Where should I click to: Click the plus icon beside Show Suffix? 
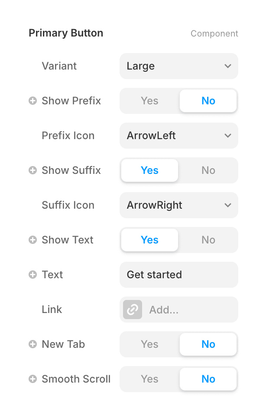[32, 170]
